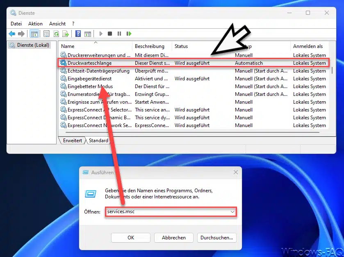Screen dimensions: 344x257
Task: Click the vertical scrollbar of services list
Action: (332, 70)
